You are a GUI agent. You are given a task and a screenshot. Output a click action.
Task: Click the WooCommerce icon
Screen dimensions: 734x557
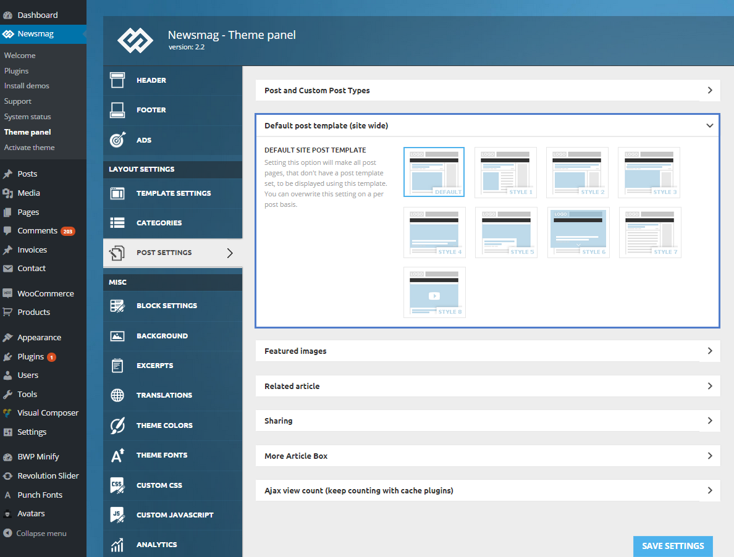pos(7,294)
